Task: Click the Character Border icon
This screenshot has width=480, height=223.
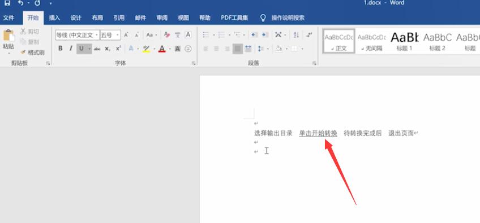Action: pos(188,35)
